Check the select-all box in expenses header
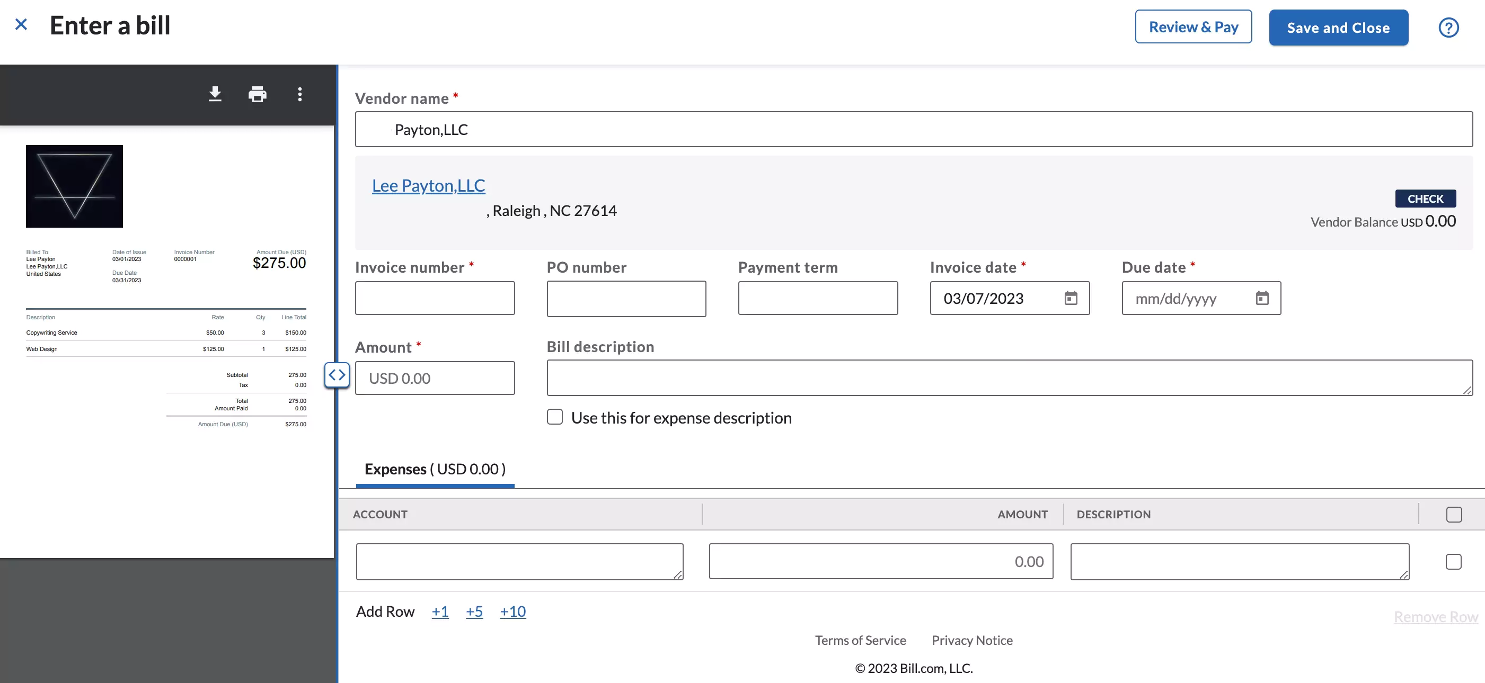This screenshot has width=1485, height=683. click(1454, 514)
